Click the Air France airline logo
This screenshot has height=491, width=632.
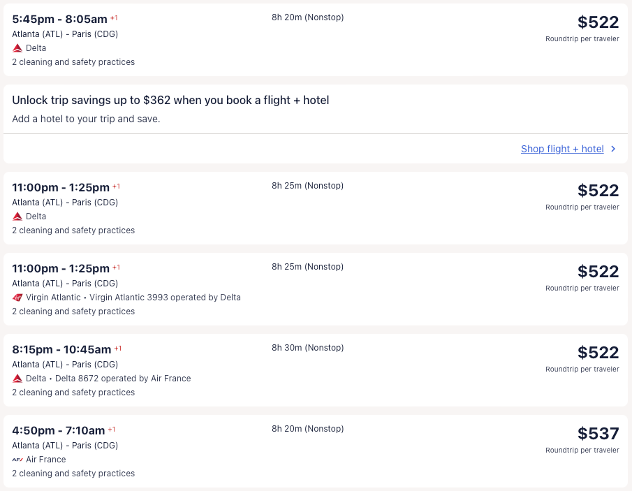click(x=17, y=460)
